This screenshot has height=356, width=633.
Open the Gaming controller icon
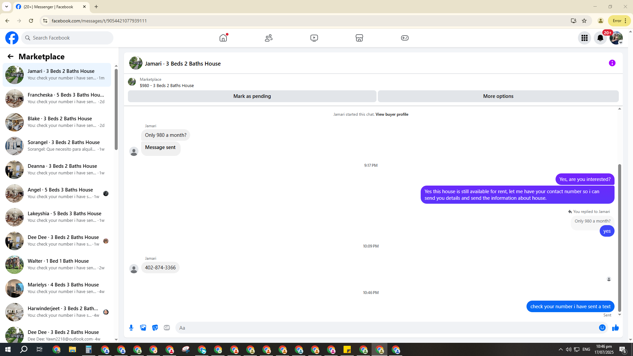point(405,38)
